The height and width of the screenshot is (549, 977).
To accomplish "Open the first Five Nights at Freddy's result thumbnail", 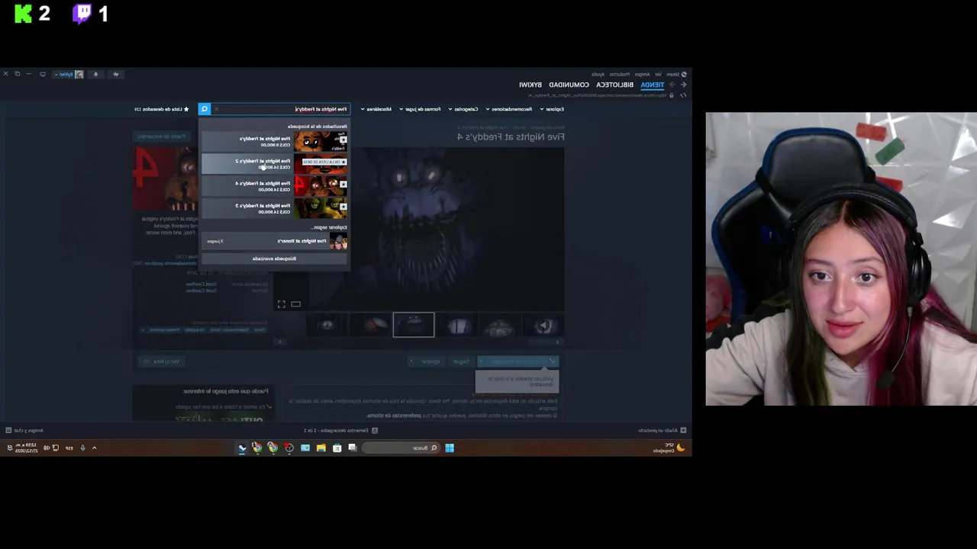I will click(321, 141).
